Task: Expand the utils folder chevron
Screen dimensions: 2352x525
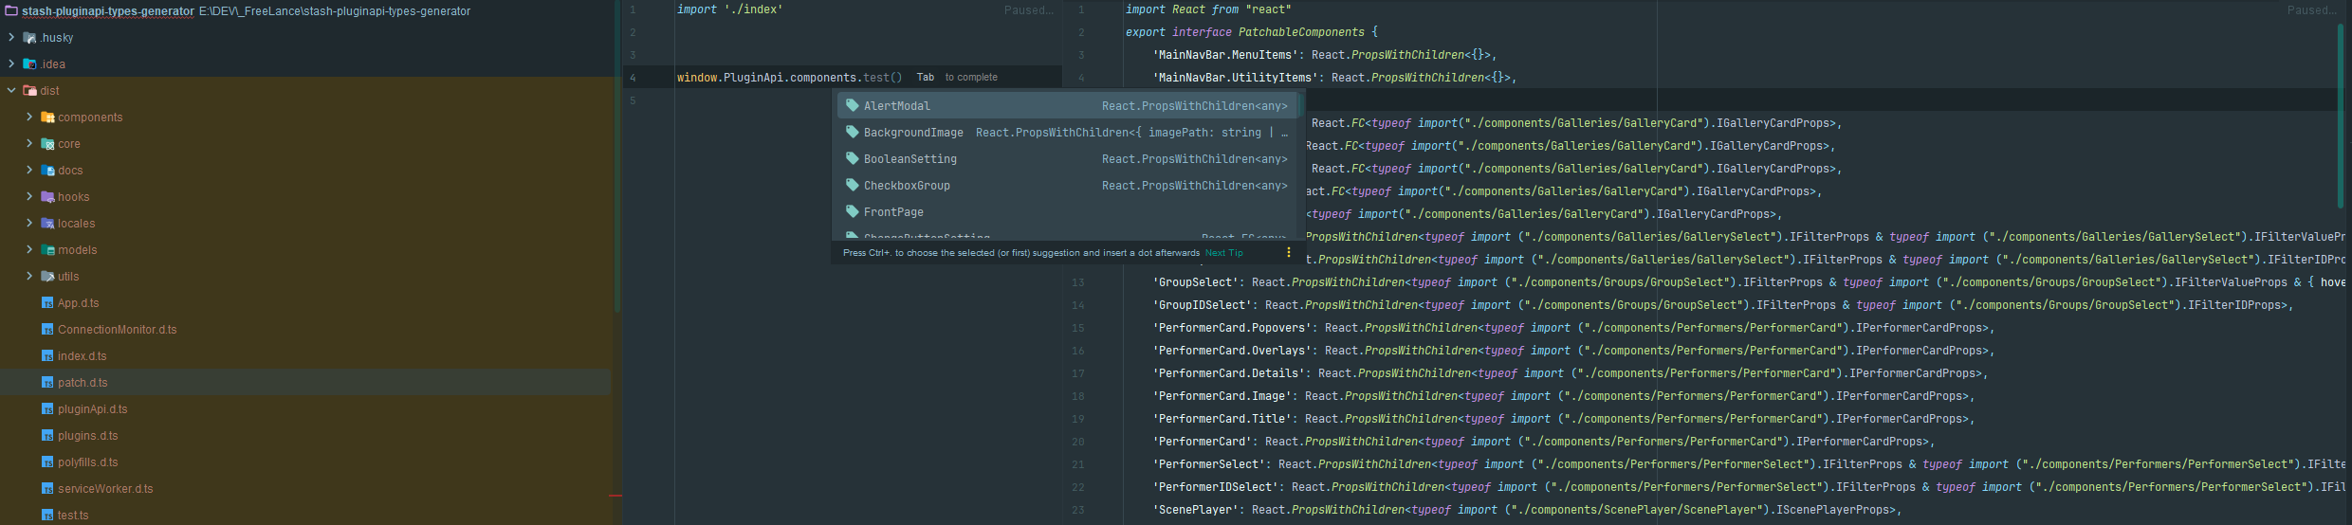Action: pyautogui.click(x=29, y=277)
